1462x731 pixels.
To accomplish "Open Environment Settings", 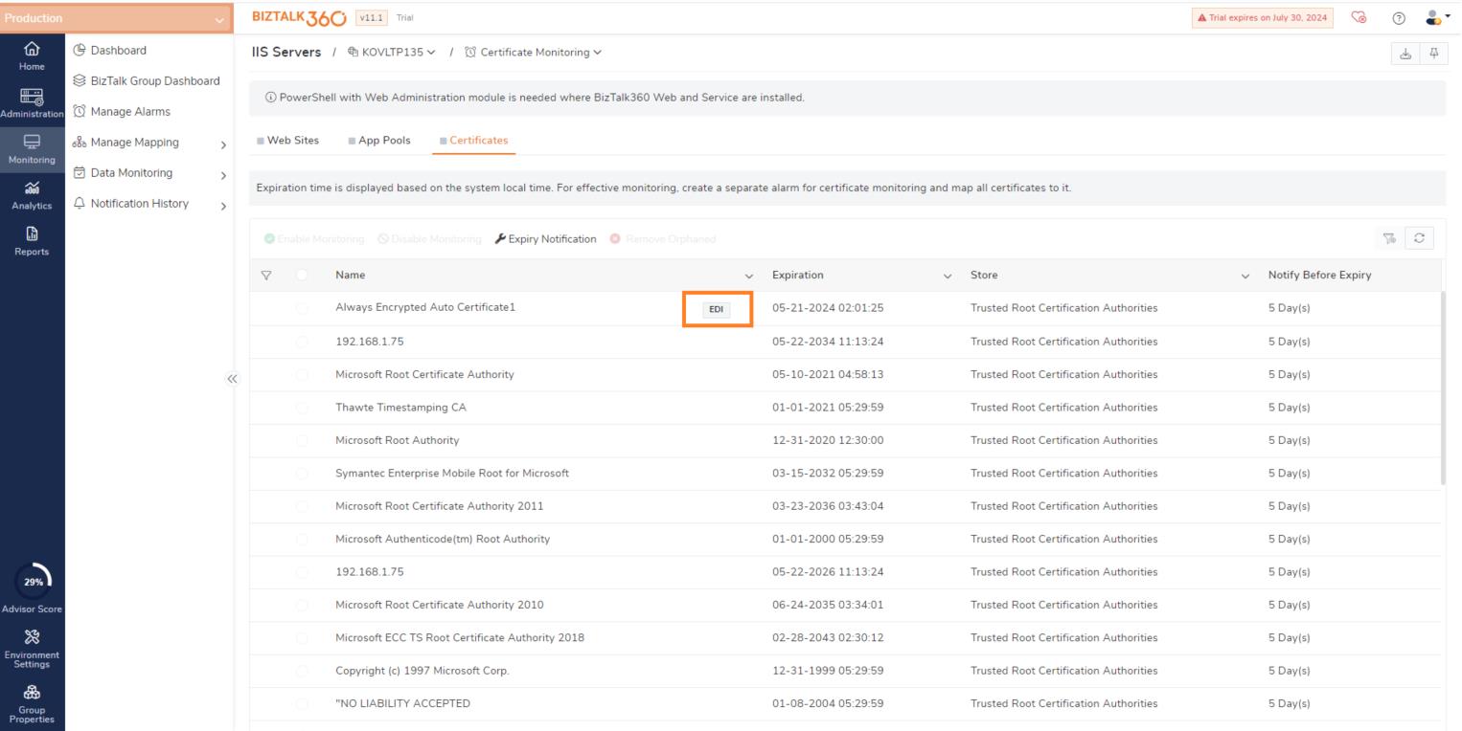I will 32,651.
